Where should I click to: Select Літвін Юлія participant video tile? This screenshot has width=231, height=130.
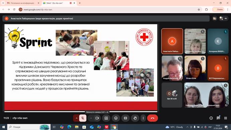point(195,68)
